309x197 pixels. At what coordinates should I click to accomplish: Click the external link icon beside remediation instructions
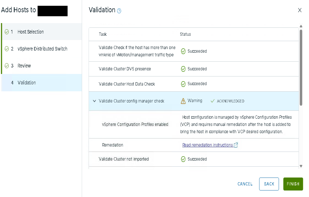pyautogui.click(x=236, y=145)
